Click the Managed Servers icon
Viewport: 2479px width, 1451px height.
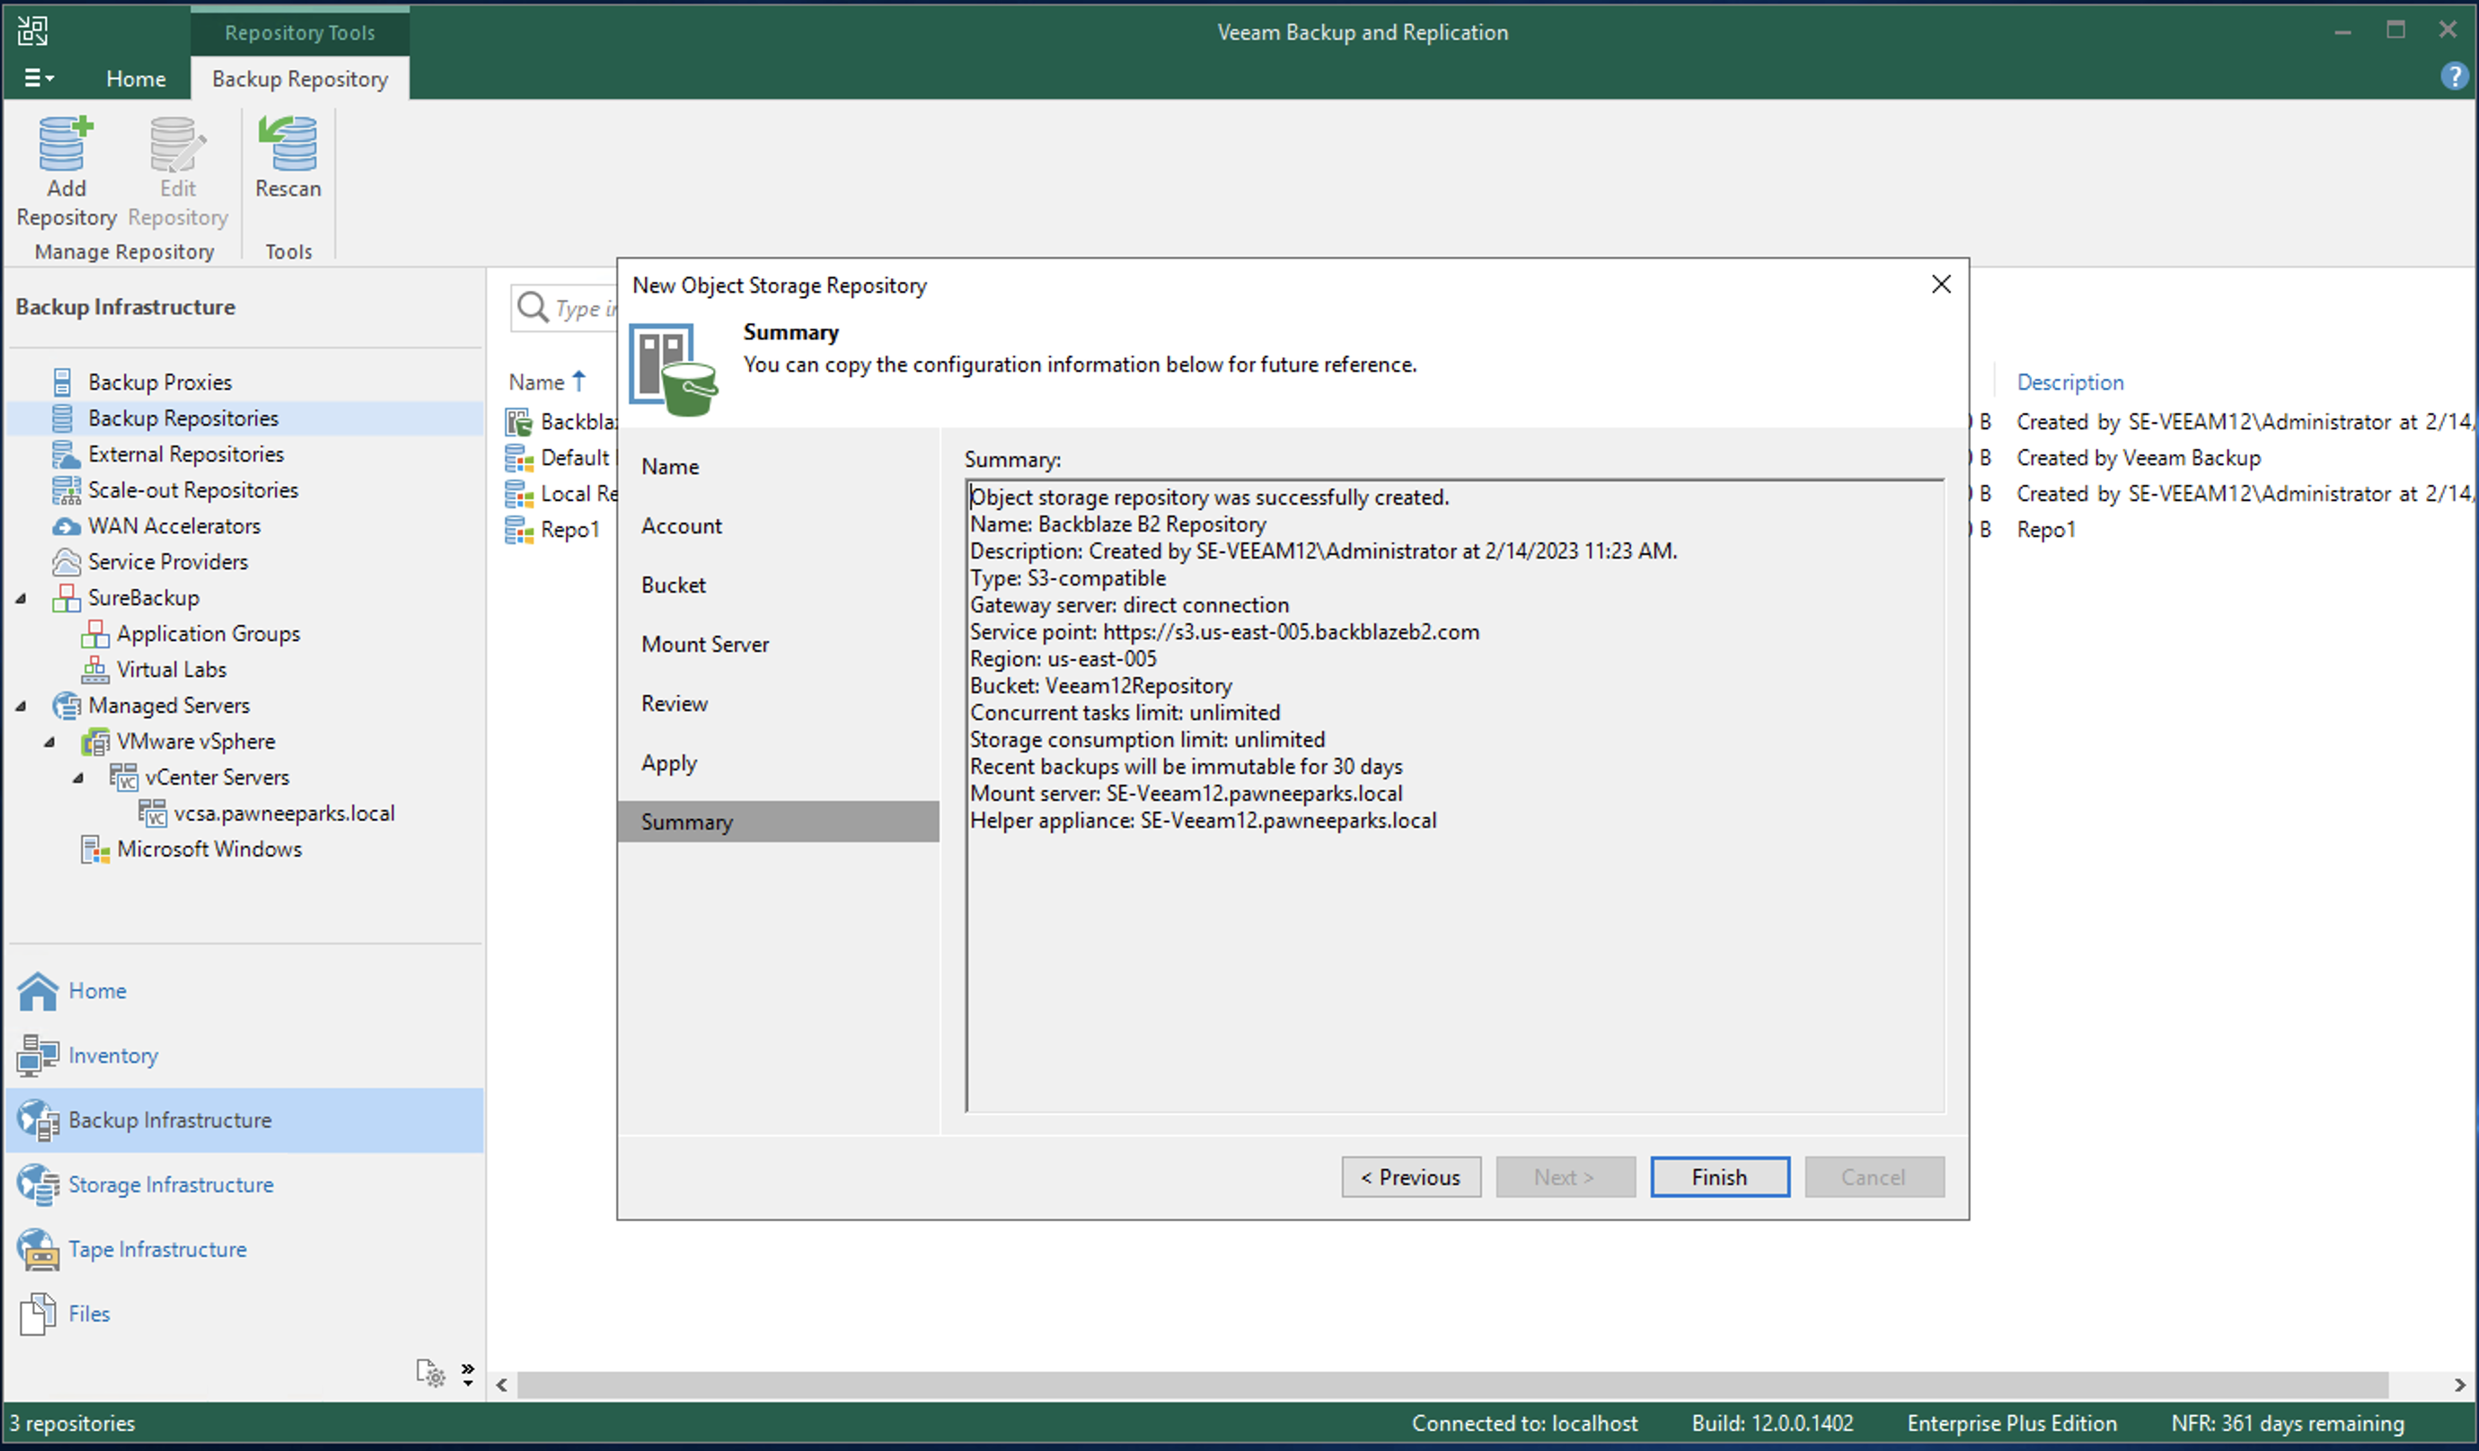66,706
